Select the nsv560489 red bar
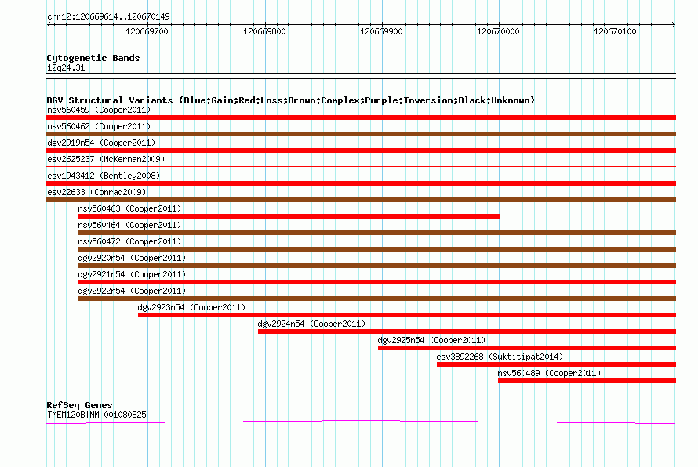The height and width of the screenshot is (467, 698). click(587, 381)
